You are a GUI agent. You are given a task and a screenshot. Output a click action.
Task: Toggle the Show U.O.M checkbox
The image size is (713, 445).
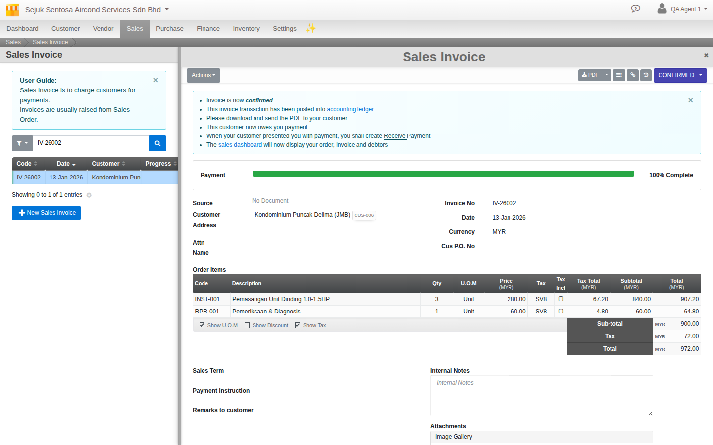click(202, 325)
